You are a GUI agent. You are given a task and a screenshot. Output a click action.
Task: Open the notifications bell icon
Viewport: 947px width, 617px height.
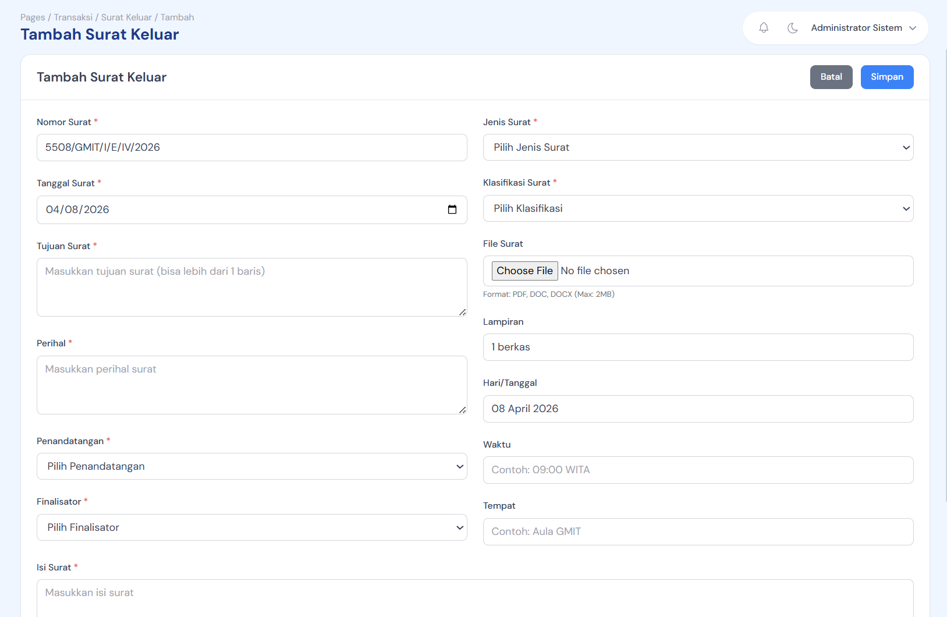(x=764, y=28)
